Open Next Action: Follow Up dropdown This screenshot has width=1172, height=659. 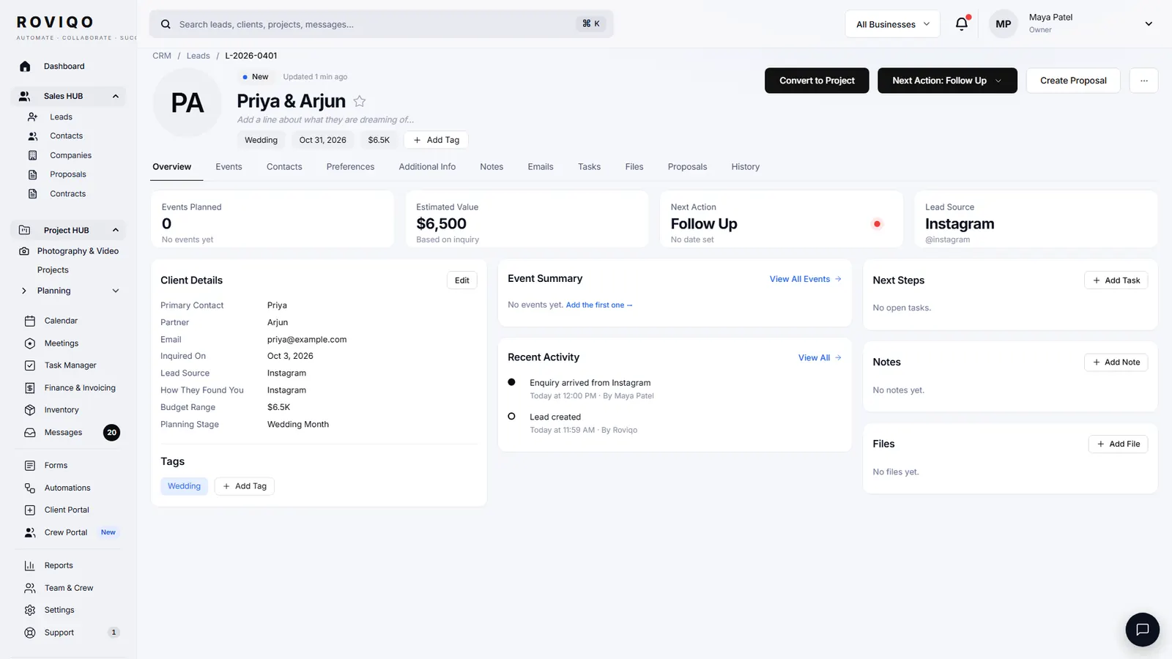coord(947,81)
